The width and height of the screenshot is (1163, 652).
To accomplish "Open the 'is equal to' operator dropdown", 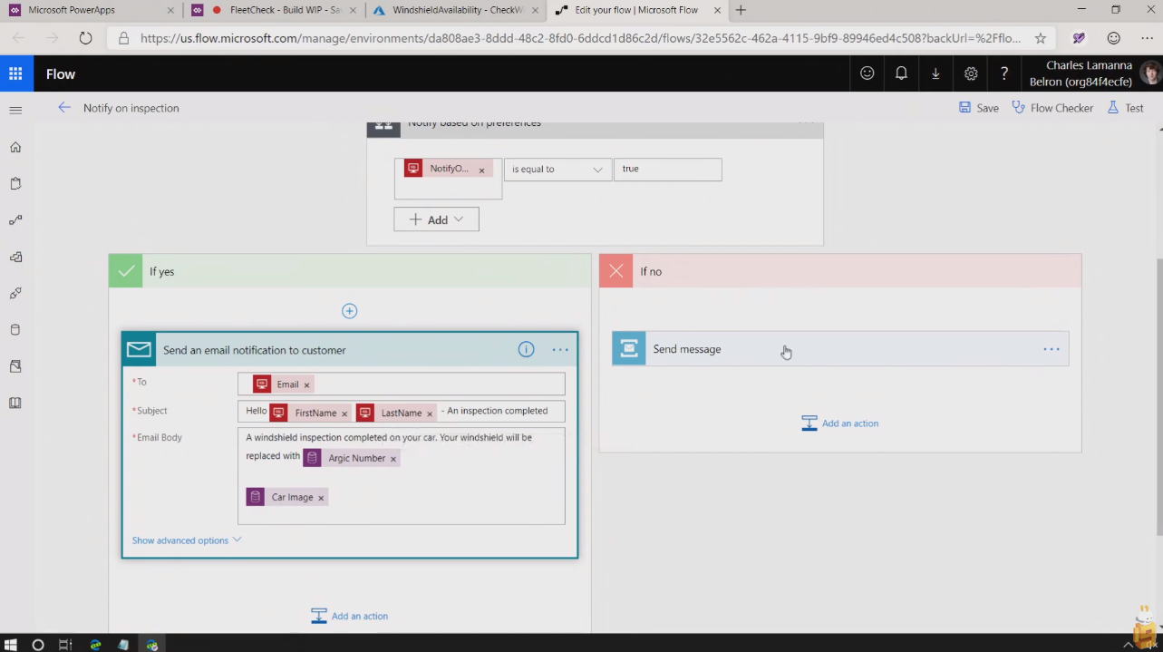I will point(557,170).
